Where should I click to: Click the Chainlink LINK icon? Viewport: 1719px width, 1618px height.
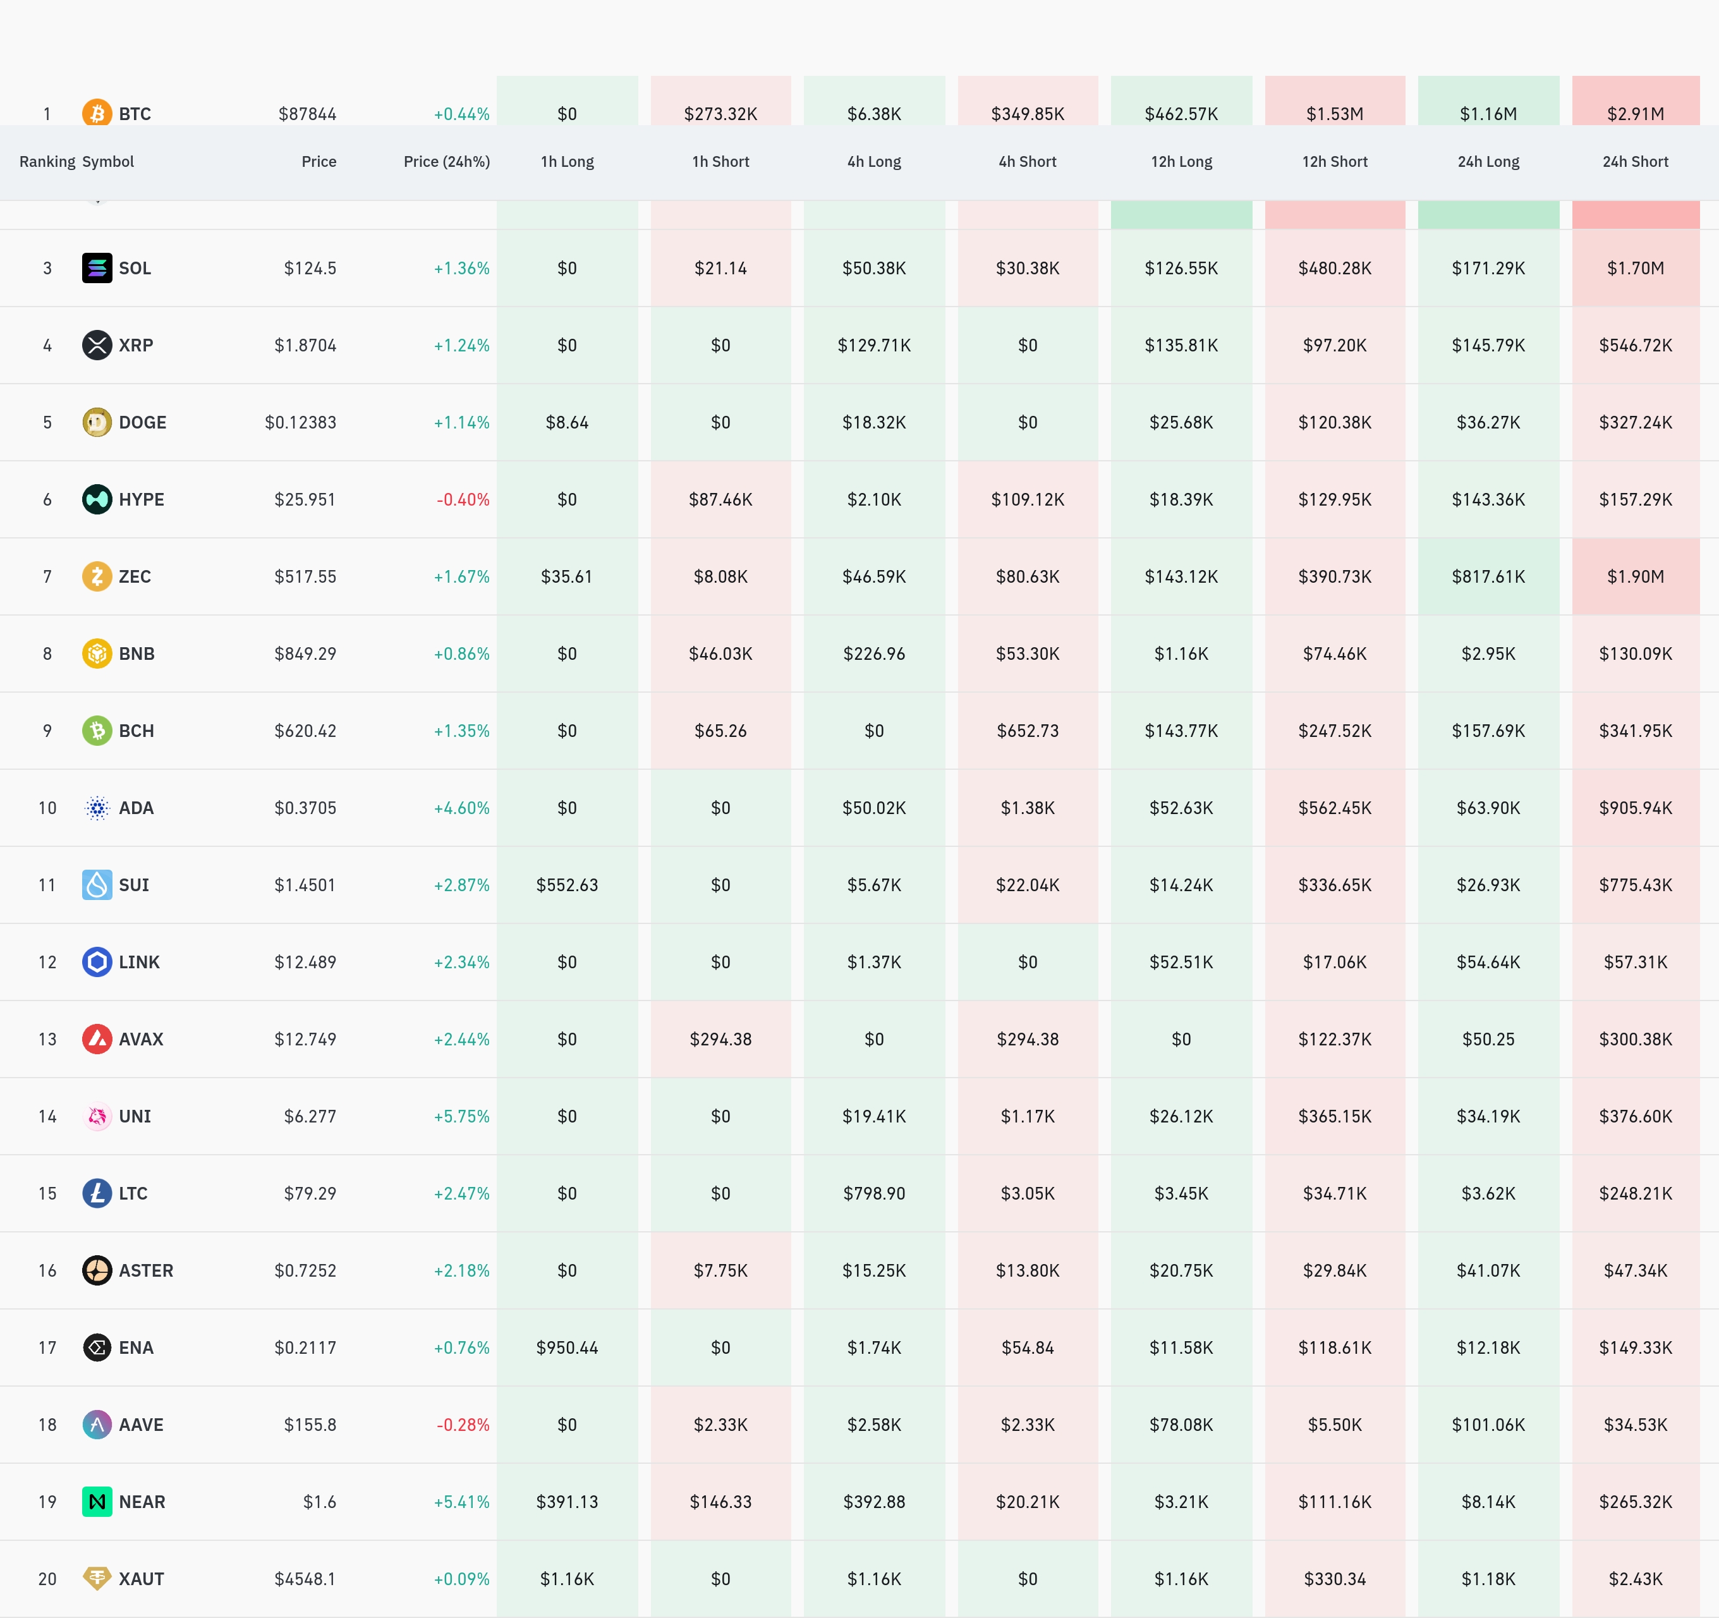click(x=97, y=961)
